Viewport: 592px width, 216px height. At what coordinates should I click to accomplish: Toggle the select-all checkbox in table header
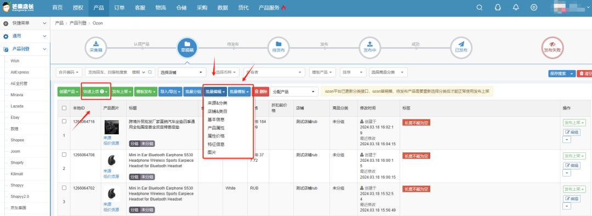[x=64, y=108]
